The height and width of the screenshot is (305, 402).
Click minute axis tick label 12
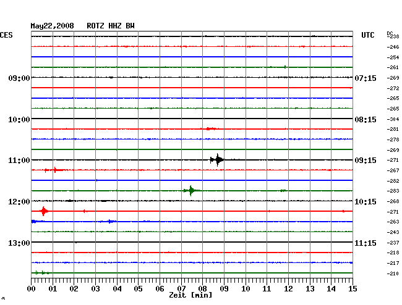pyautogui.click(x=288, y=289)
